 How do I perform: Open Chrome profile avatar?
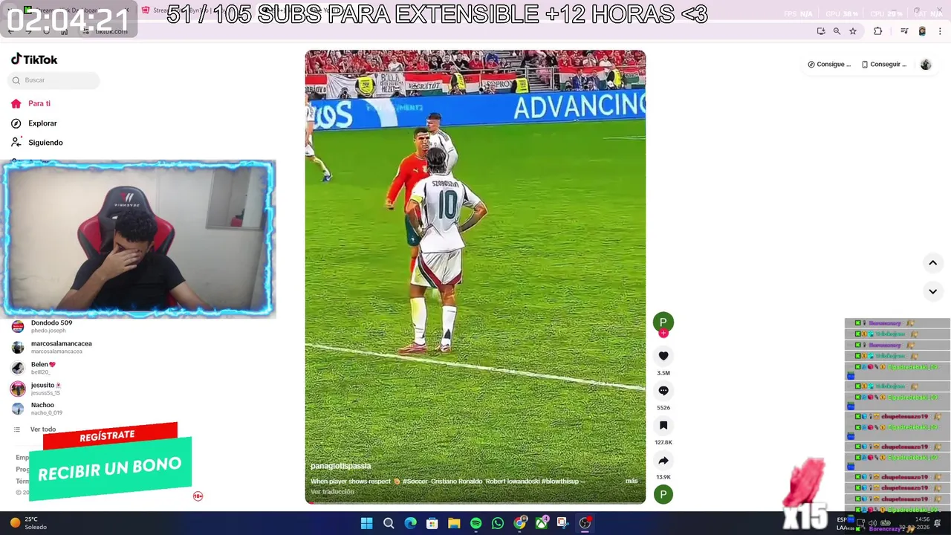[922, 31]
